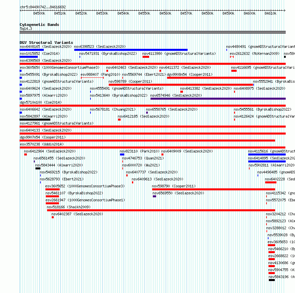Open nsv6000720 (Wu2021)
Image resolution: width=295 pixels, height=293 pixels.
[x=141, y=165]
